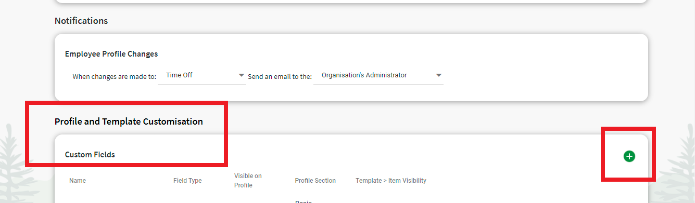695x203 pixels.
Task: Click the Custom Fields card title
Action: coord(90,155)
